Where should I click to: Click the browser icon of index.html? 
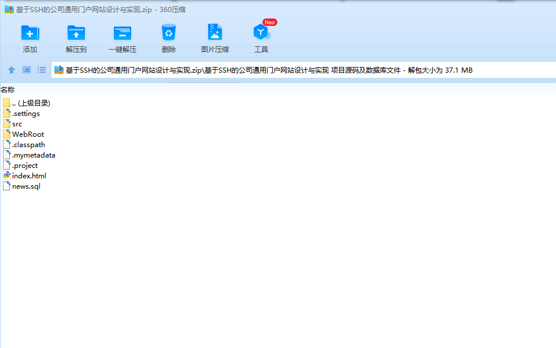[6, 175]
